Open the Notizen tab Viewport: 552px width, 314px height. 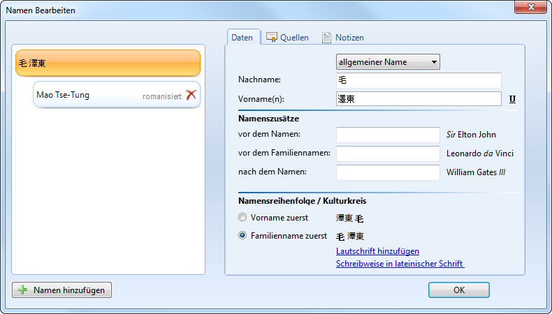(x=349, y=38)
